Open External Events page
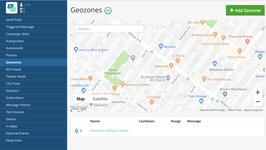 (x=34, y=134)
